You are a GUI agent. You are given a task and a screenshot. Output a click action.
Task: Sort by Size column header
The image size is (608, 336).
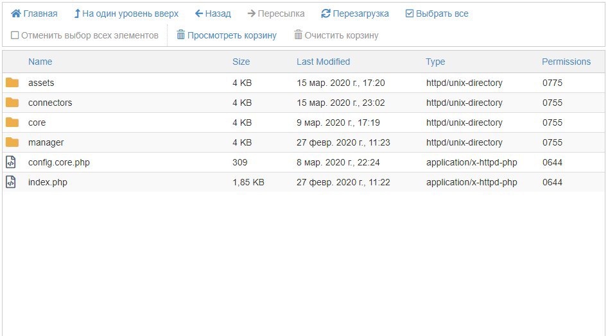point(241,62)
